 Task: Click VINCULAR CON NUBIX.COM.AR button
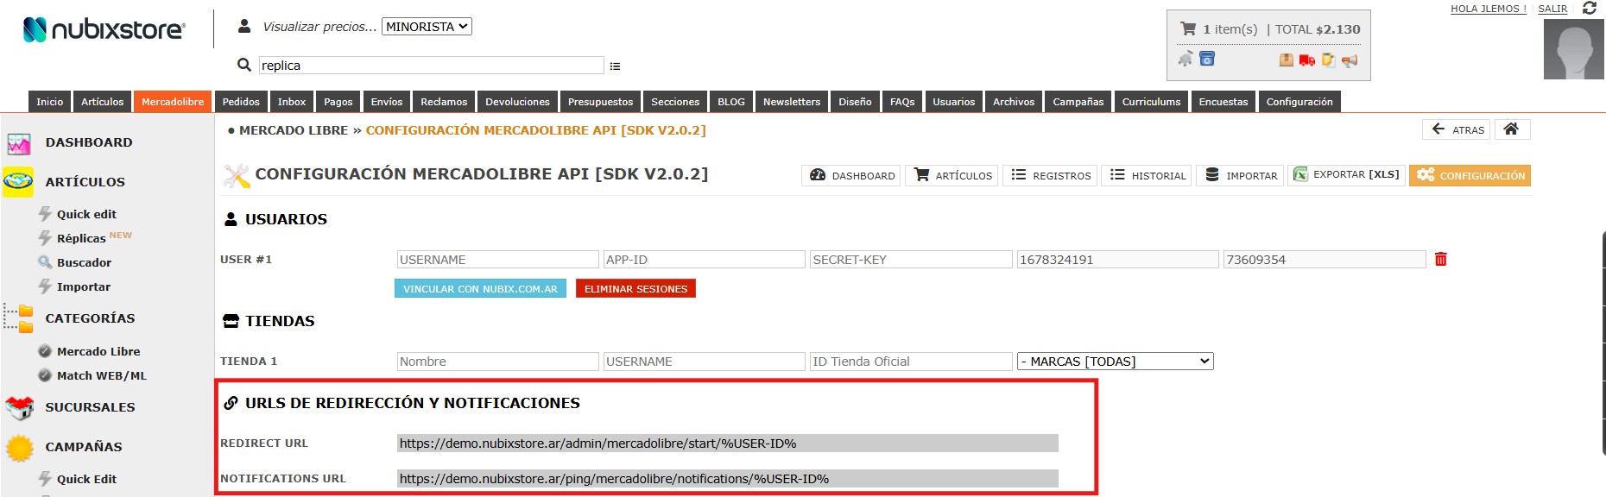pos(480,288)
